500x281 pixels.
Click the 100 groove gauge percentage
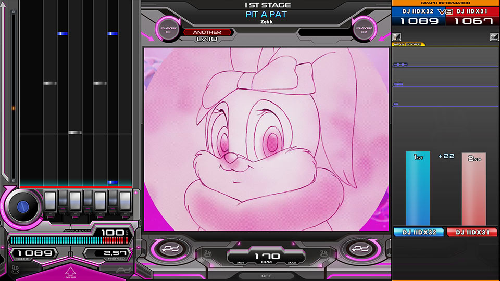click(113, 233)
